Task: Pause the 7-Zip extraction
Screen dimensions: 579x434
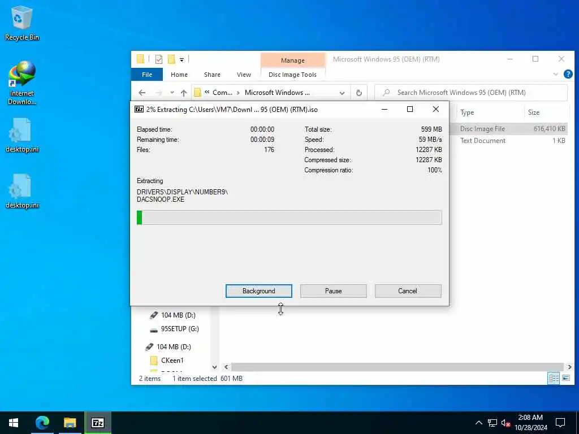Action: [334, 291]
